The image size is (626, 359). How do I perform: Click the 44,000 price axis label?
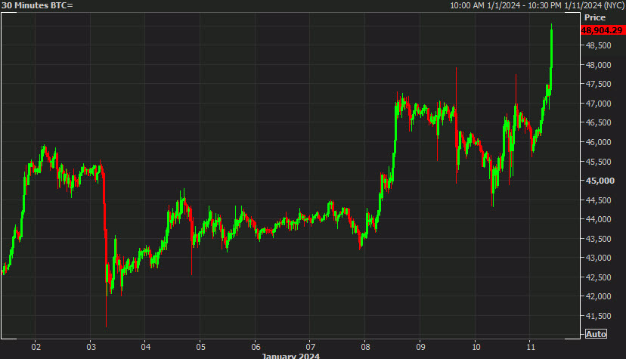[x=598, y=219]
